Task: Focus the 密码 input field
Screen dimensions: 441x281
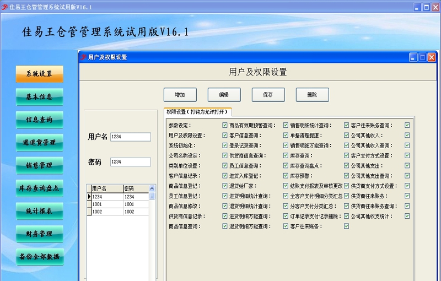Action: click(x=131, y=162)
